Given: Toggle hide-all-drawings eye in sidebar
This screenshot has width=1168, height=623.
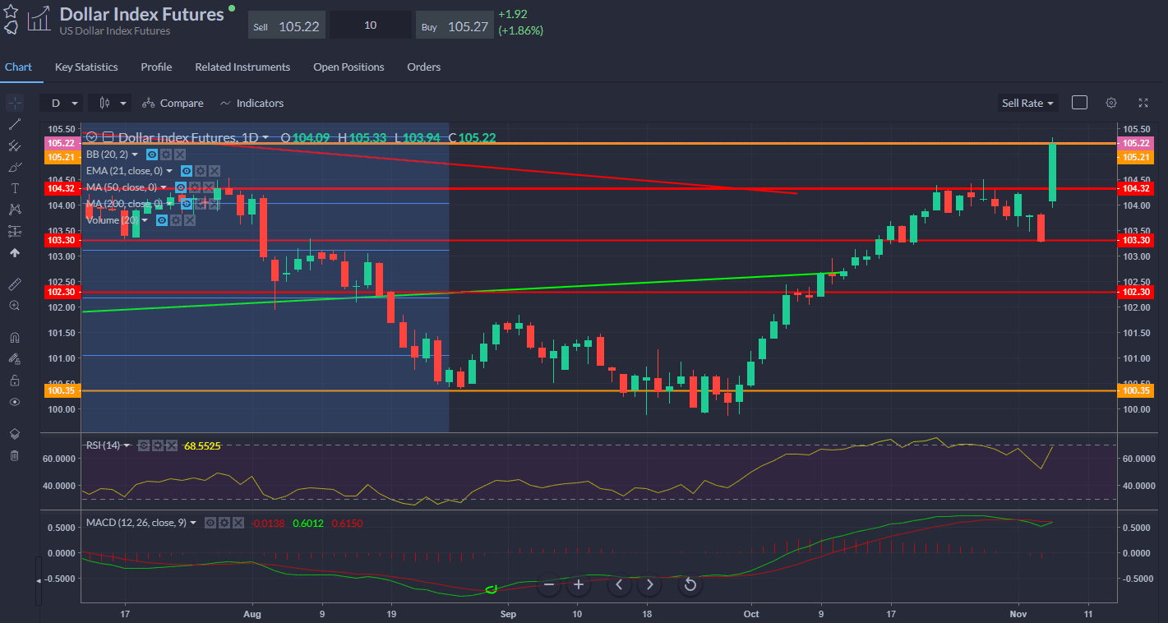Looking at the screenshot, I should (15, 403).
